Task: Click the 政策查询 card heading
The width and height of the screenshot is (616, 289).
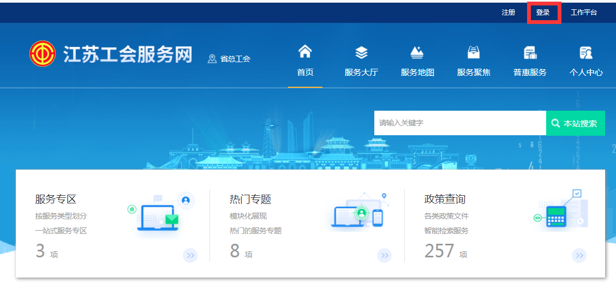Action: [x=445, y=199]
